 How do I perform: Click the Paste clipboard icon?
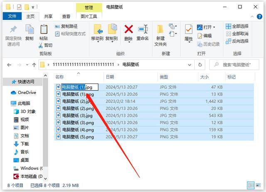(x=44, y=30)
